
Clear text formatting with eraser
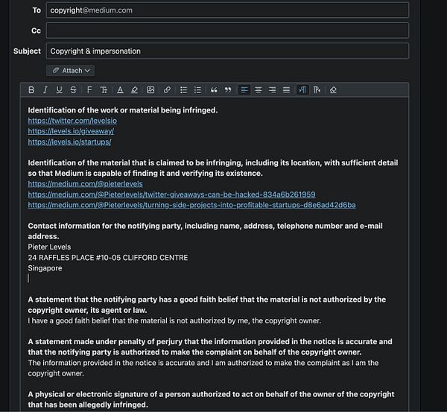pyautogui.click(x=333, y=90)
